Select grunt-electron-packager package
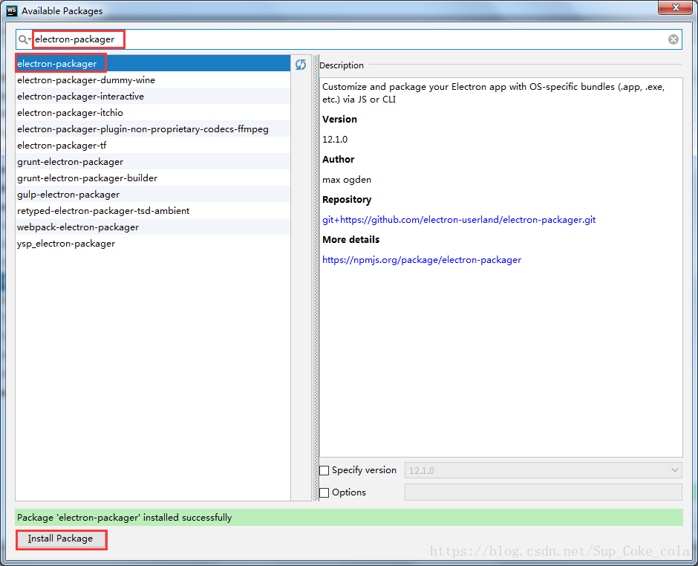This screenshot has height=566, width=698. (153, 162)
